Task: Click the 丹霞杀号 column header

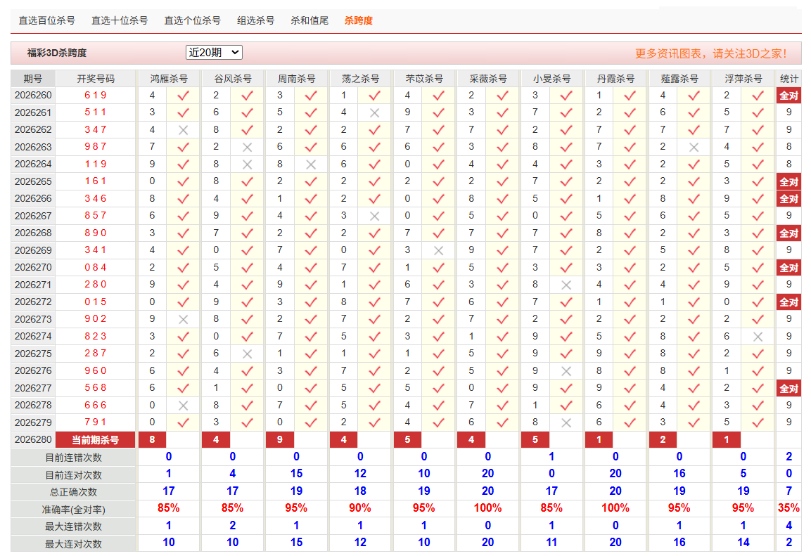Action: coord(615,79)
